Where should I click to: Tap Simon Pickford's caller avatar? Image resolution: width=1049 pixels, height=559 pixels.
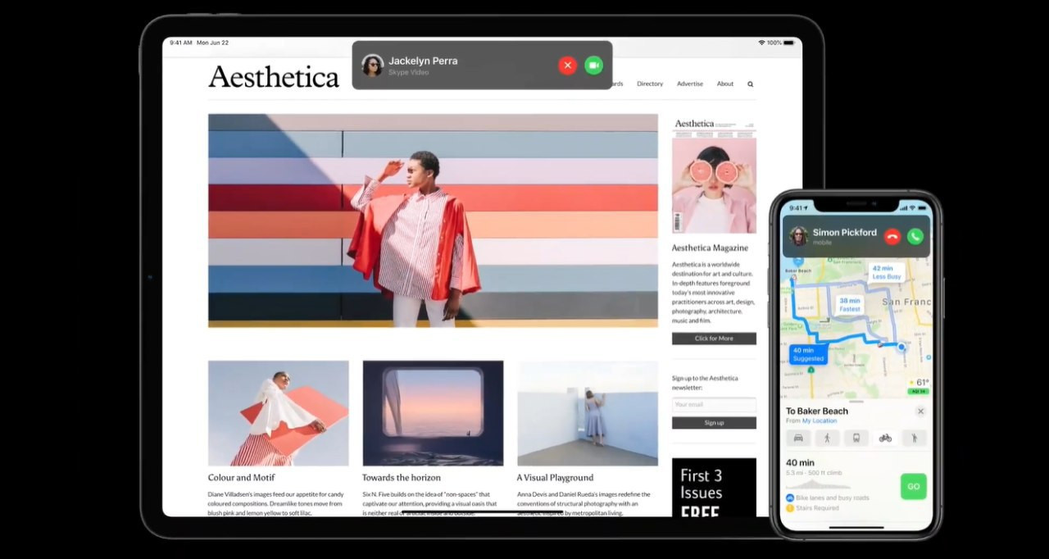tap(798, 237)
